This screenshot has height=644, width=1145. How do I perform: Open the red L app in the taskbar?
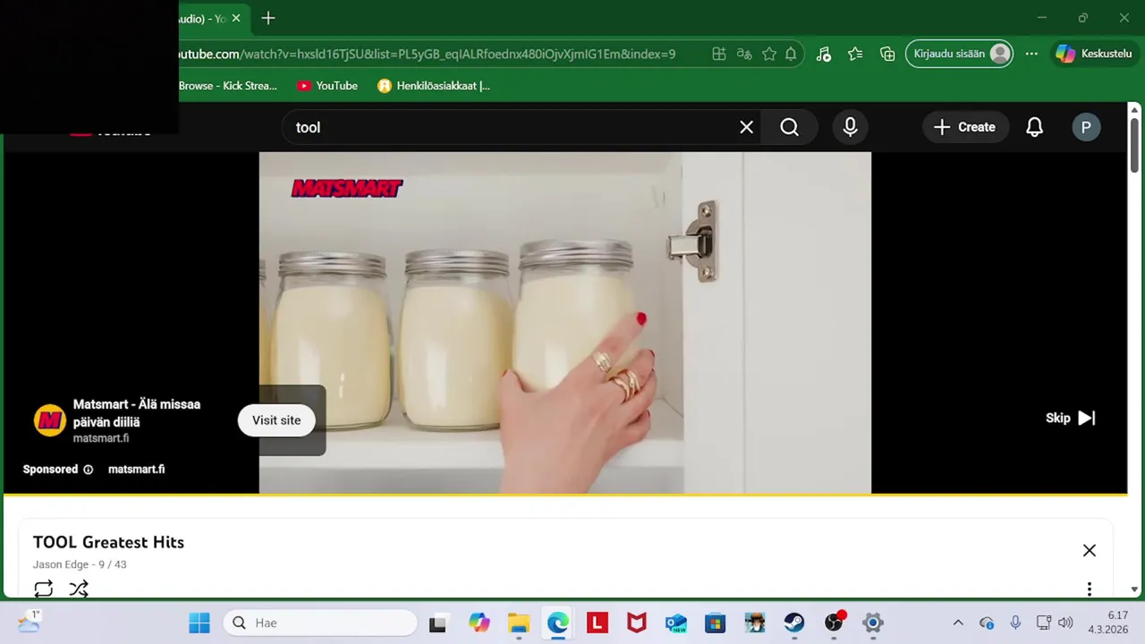coord(598,623)
